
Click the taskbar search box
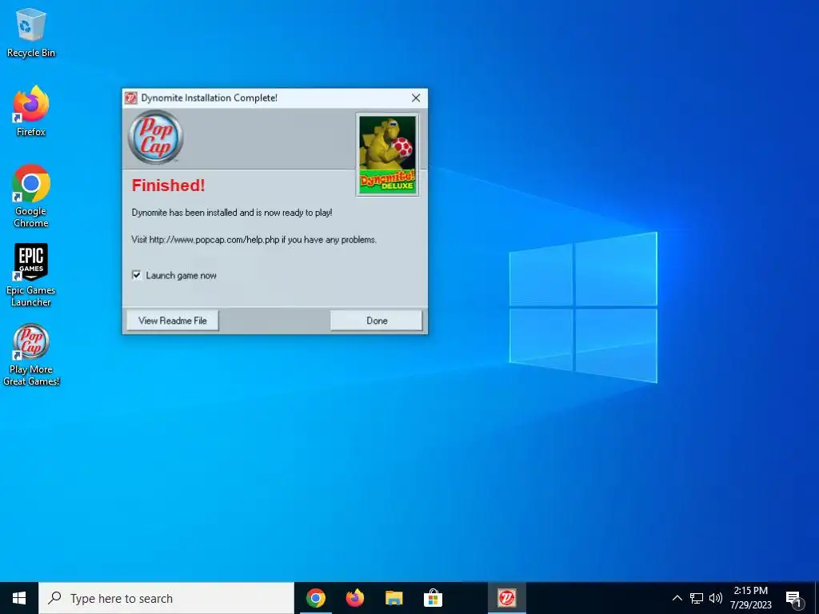166,598
